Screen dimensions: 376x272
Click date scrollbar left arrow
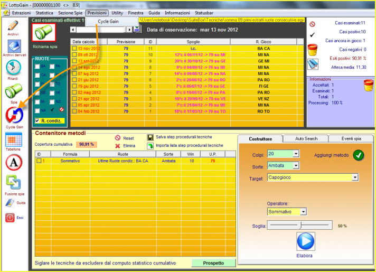[73, 30]
